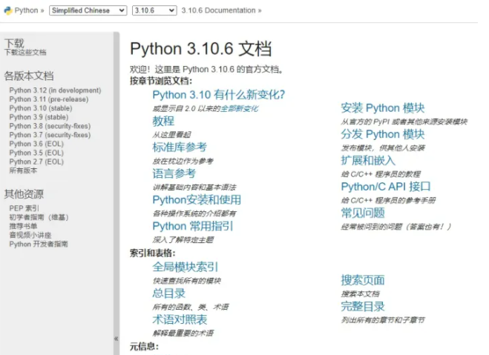Viewport: 489px width, 355px height.
Task: Go to 3.10.6 Documentation breadcrumb
Action: (x=218, y=10)
